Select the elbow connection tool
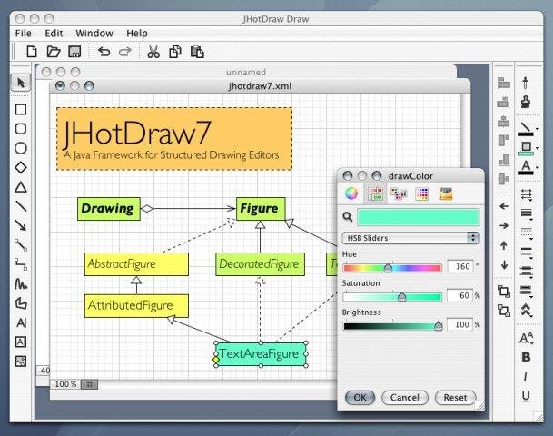 tap(21, 264)
